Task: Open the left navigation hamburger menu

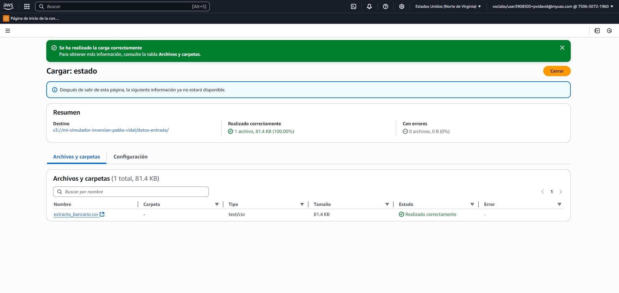Action: click(x=8, y=31)
